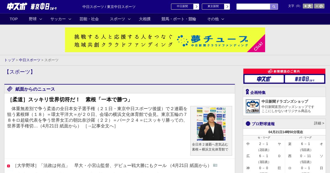Click the トップ breadcrumb link
Screen dimensions: 330x173
pyautogui.click(x=9, y=60)
